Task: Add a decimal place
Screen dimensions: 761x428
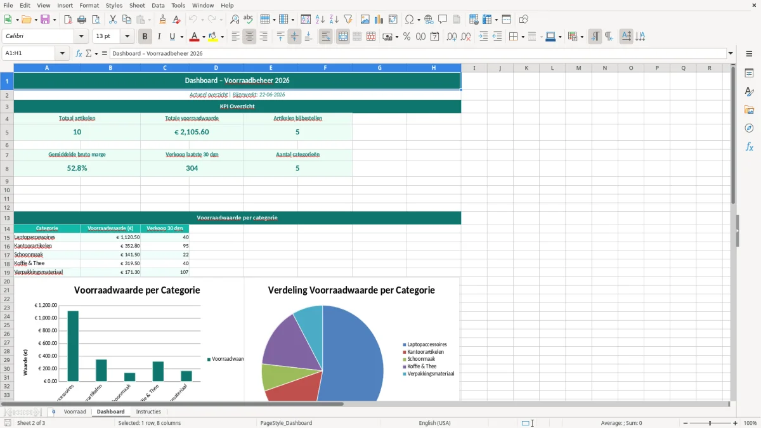Action: [x=452, y=37]
